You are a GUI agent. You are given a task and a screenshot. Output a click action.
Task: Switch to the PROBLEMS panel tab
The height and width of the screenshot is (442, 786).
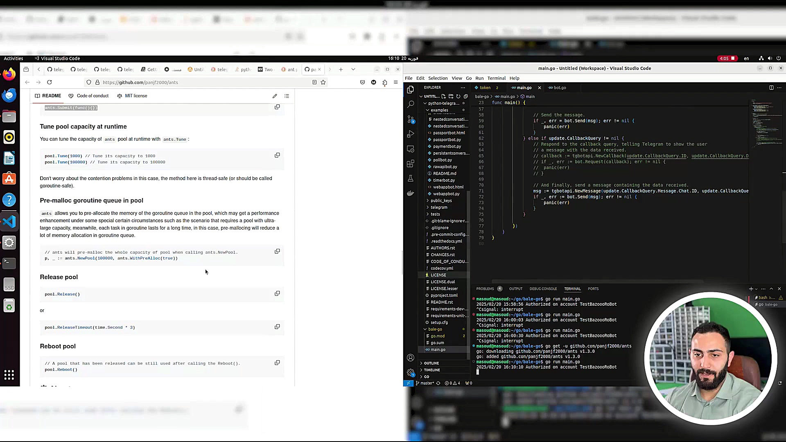(485, 289)
